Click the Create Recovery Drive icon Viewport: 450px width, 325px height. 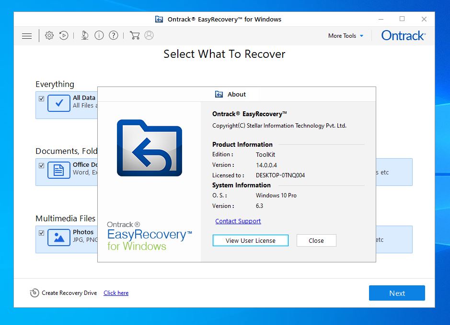(35, 293)
